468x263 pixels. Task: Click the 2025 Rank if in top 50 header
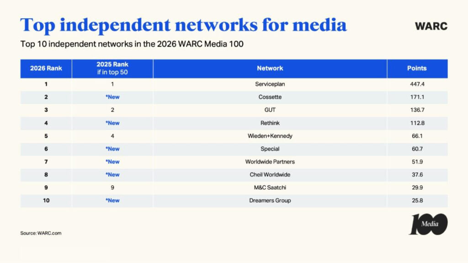tap(112, 68)
